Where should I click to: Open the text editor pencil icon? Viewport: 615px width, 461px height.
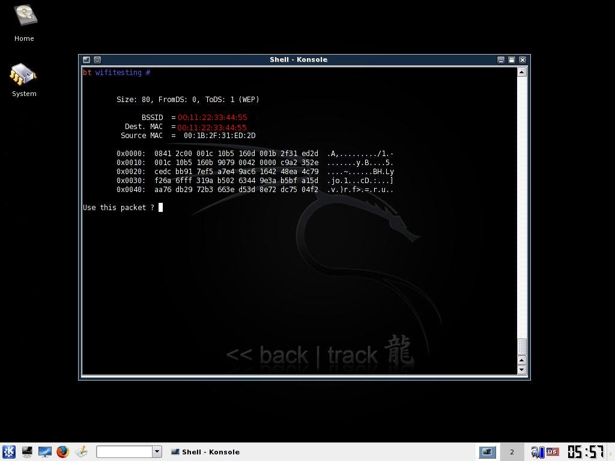pyautogui.click(x=81, y=451)
